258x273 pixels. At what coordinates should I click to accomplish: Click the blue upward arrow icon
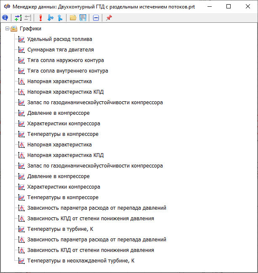60,18
